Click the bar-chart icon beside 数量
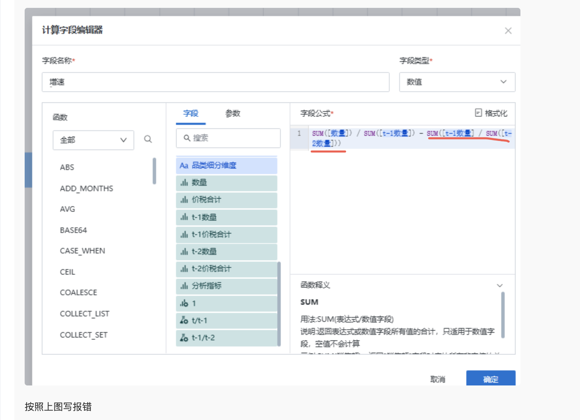Image resolution: width=580 pixels, height=420 pixels. (184, 183)
